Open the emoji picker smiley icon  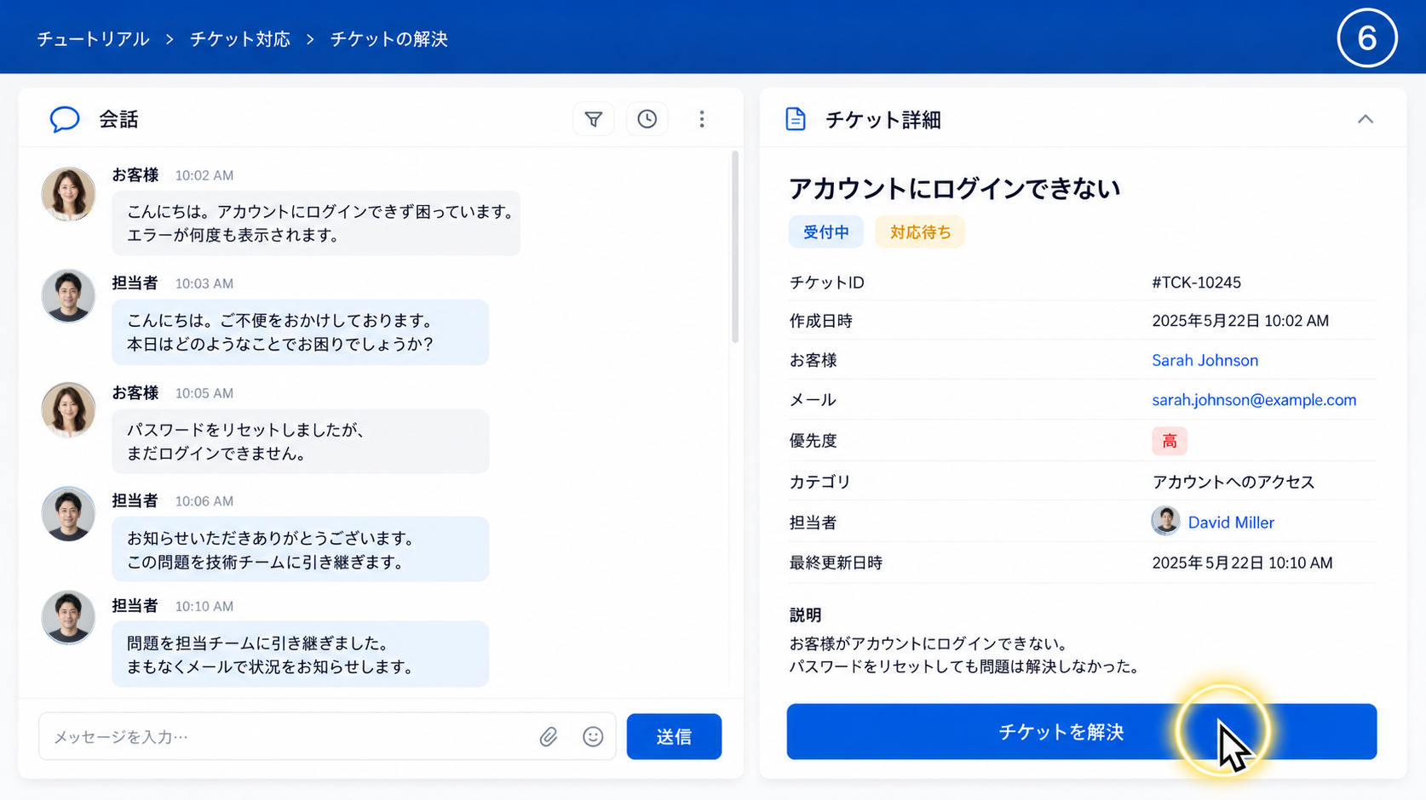point(593,736)
